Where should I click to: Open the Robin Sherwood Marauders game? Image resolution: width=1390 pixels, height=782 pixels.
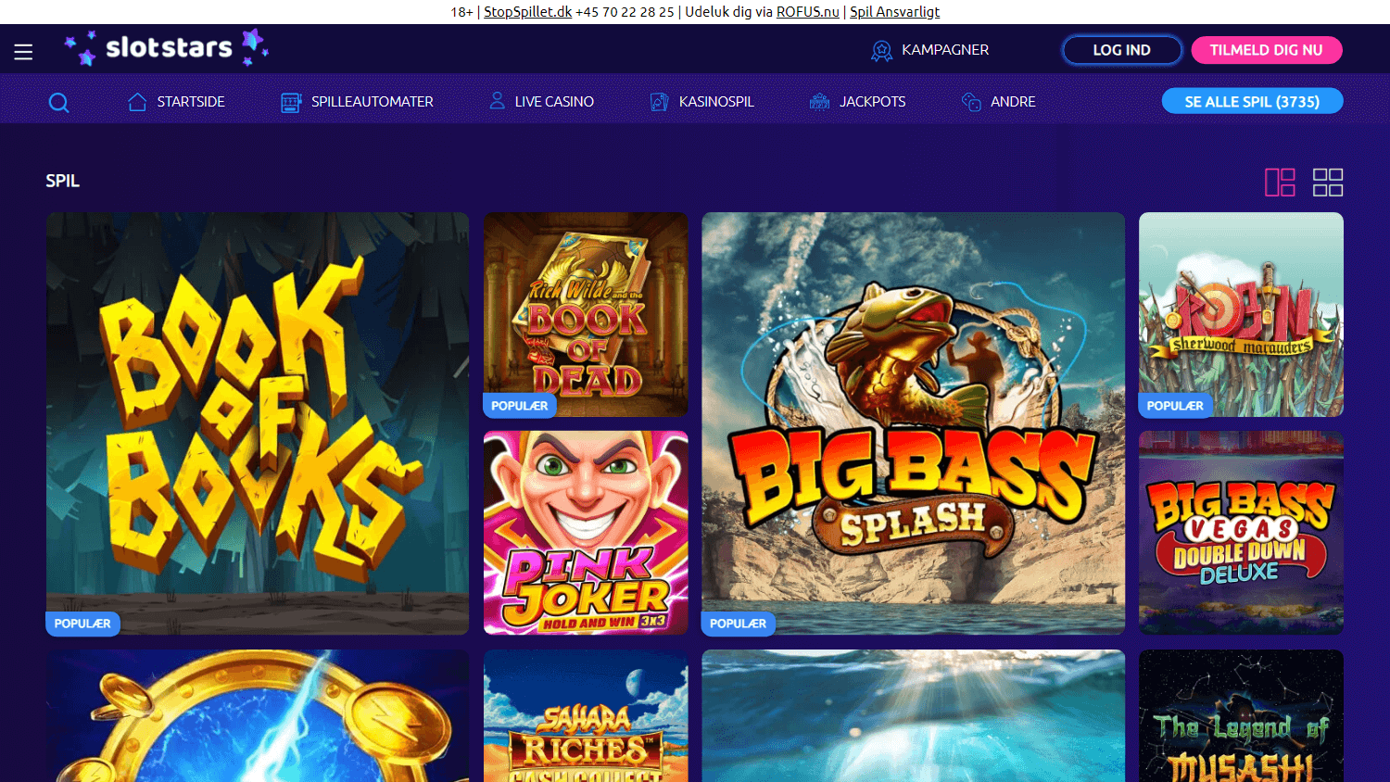coord(1241,315)
